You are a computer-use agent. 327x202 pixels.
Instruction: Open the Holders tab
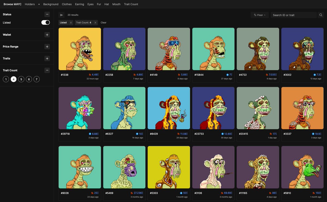pos(30,4)
